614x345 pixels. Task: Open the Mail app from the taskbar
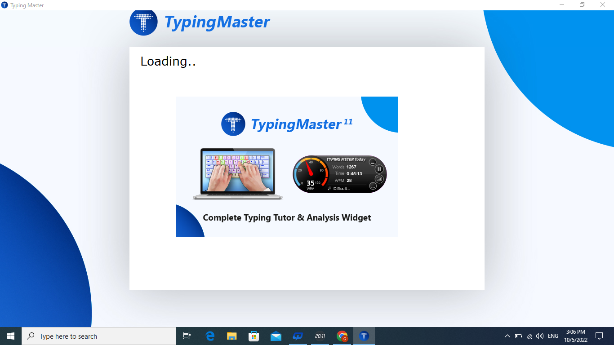[276, 336]
